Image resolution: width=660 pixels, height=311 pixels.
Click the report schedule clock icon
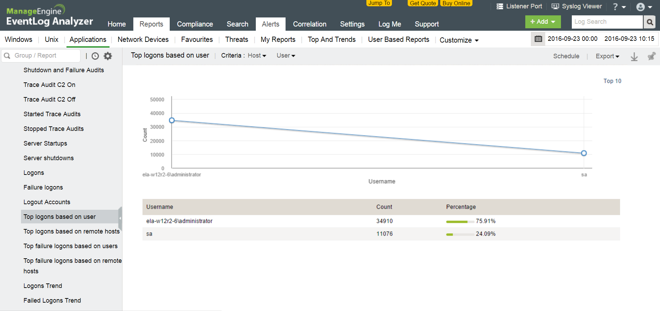95,56
